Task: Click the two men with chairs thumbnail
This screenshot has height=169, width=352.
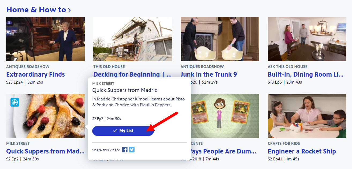Action: point(220,39)
